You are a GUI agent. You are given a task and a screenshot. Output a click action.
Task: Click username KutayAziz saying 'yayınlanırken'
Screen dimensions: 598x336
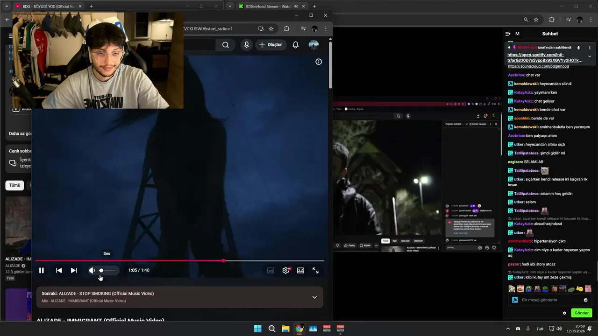pyautogui.click(x=524, y=92)
